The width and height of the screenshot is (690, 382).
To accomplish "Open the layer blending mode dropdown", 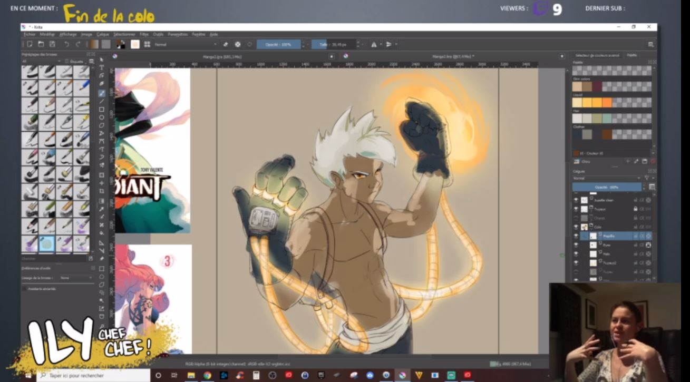I will click(607, 178).
